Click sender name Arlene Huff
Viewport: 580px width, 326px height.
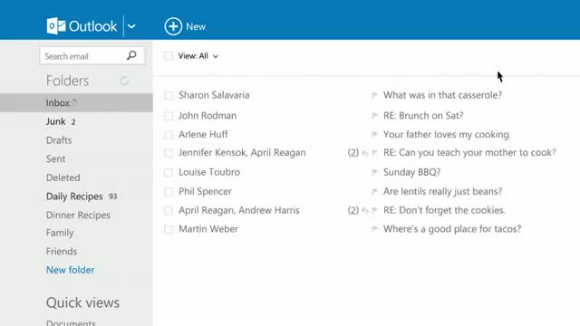coord(203,134)
